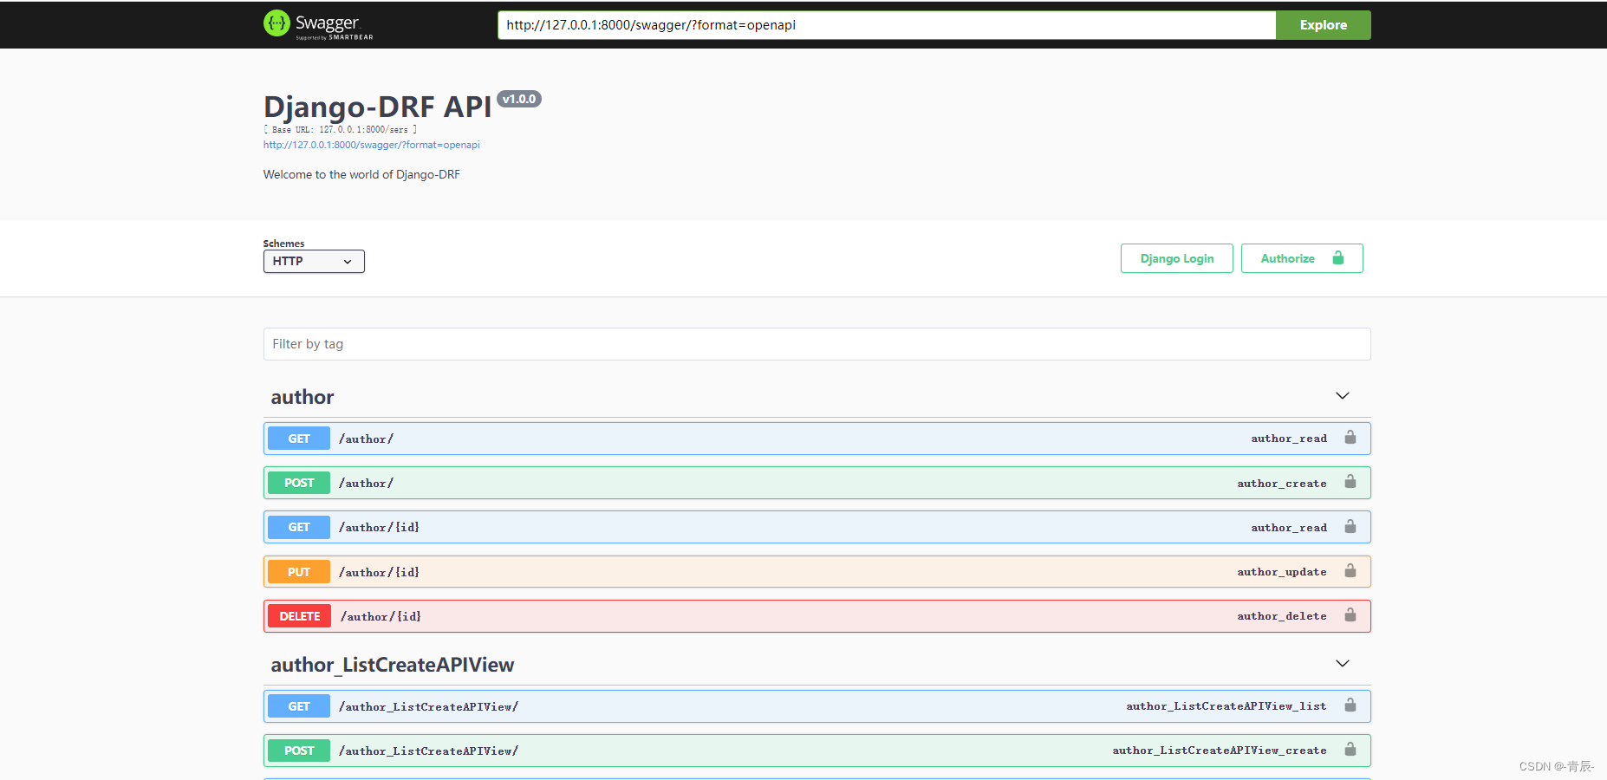The height and width of the screenshot is (780, 1607).
Task: Click the Swagger logo icon
Action: click(277, 23)
